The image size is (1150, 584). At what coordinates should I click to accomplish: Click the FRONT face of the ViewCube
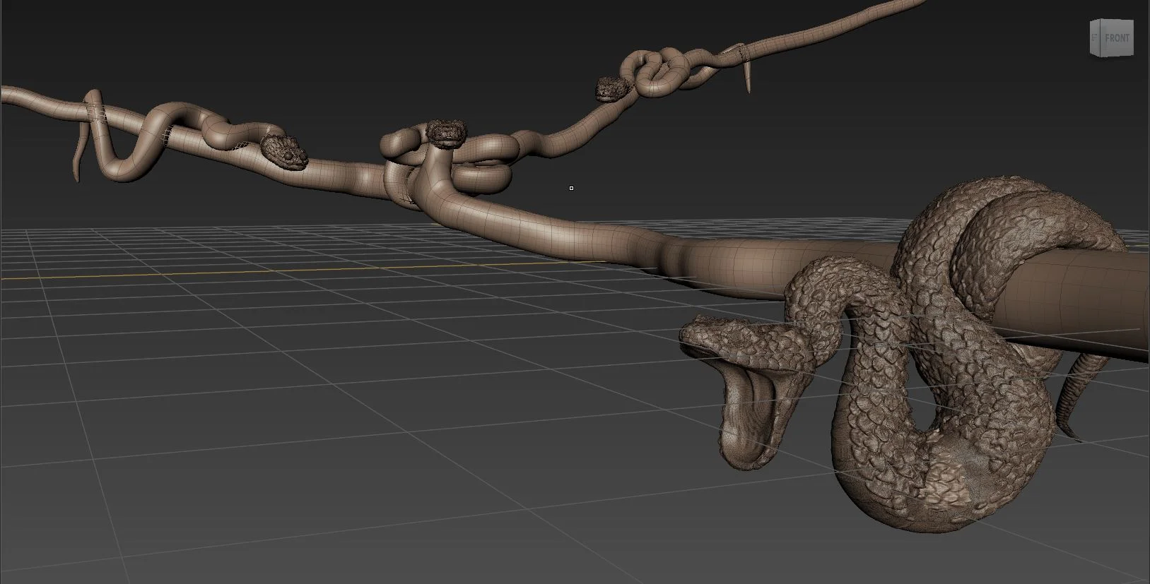point(1117,37)
